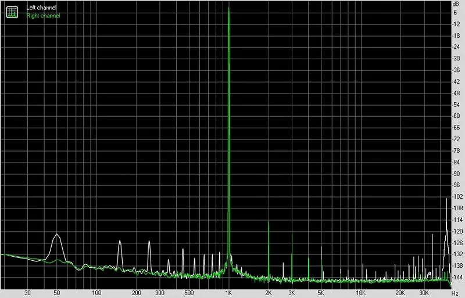
Task: Click the "-72" dB scale label
Action: click(x=456, y=139)
